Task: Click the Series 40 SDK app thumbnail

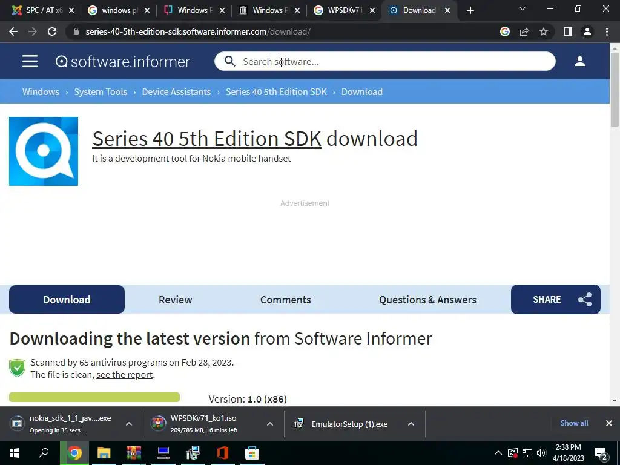Action: coord(44,151)
